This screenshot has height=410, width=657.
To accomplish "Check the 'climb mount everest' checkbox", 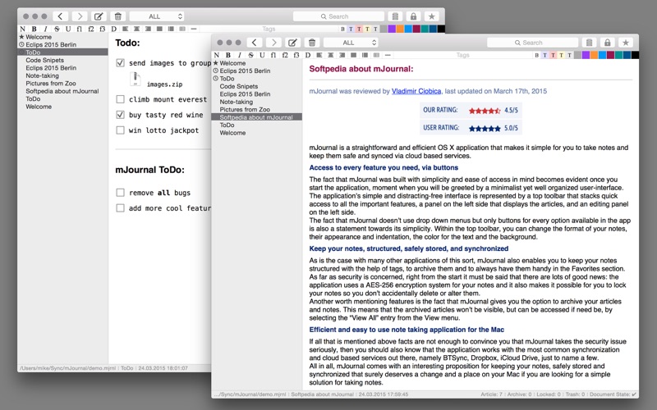I will coord(120,99).
